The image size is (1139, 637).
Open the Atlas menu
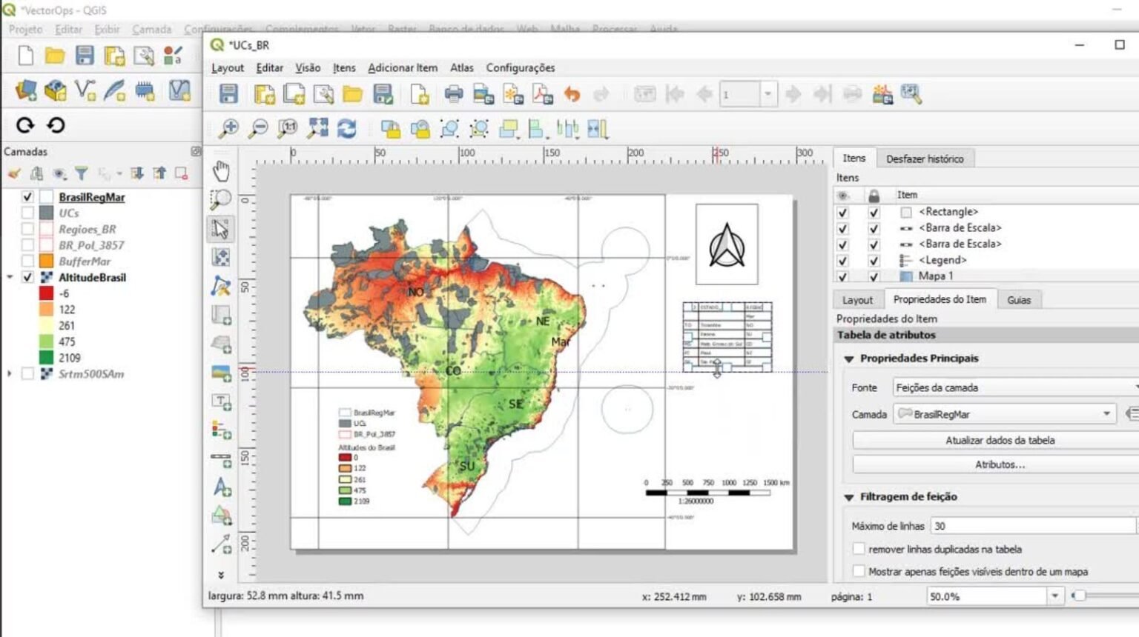click(x=461, y=67)
